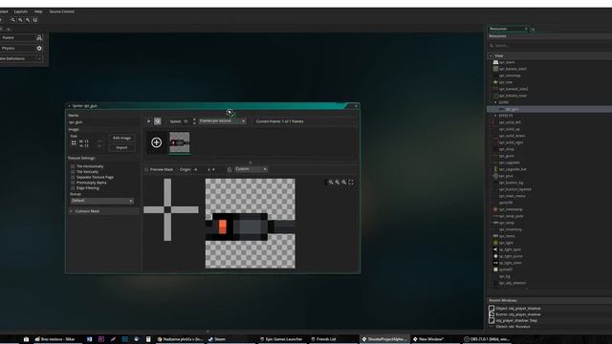The image size is (612, 344).
Task: Click the Physics gear icon
Action: [x=39, y=49]
